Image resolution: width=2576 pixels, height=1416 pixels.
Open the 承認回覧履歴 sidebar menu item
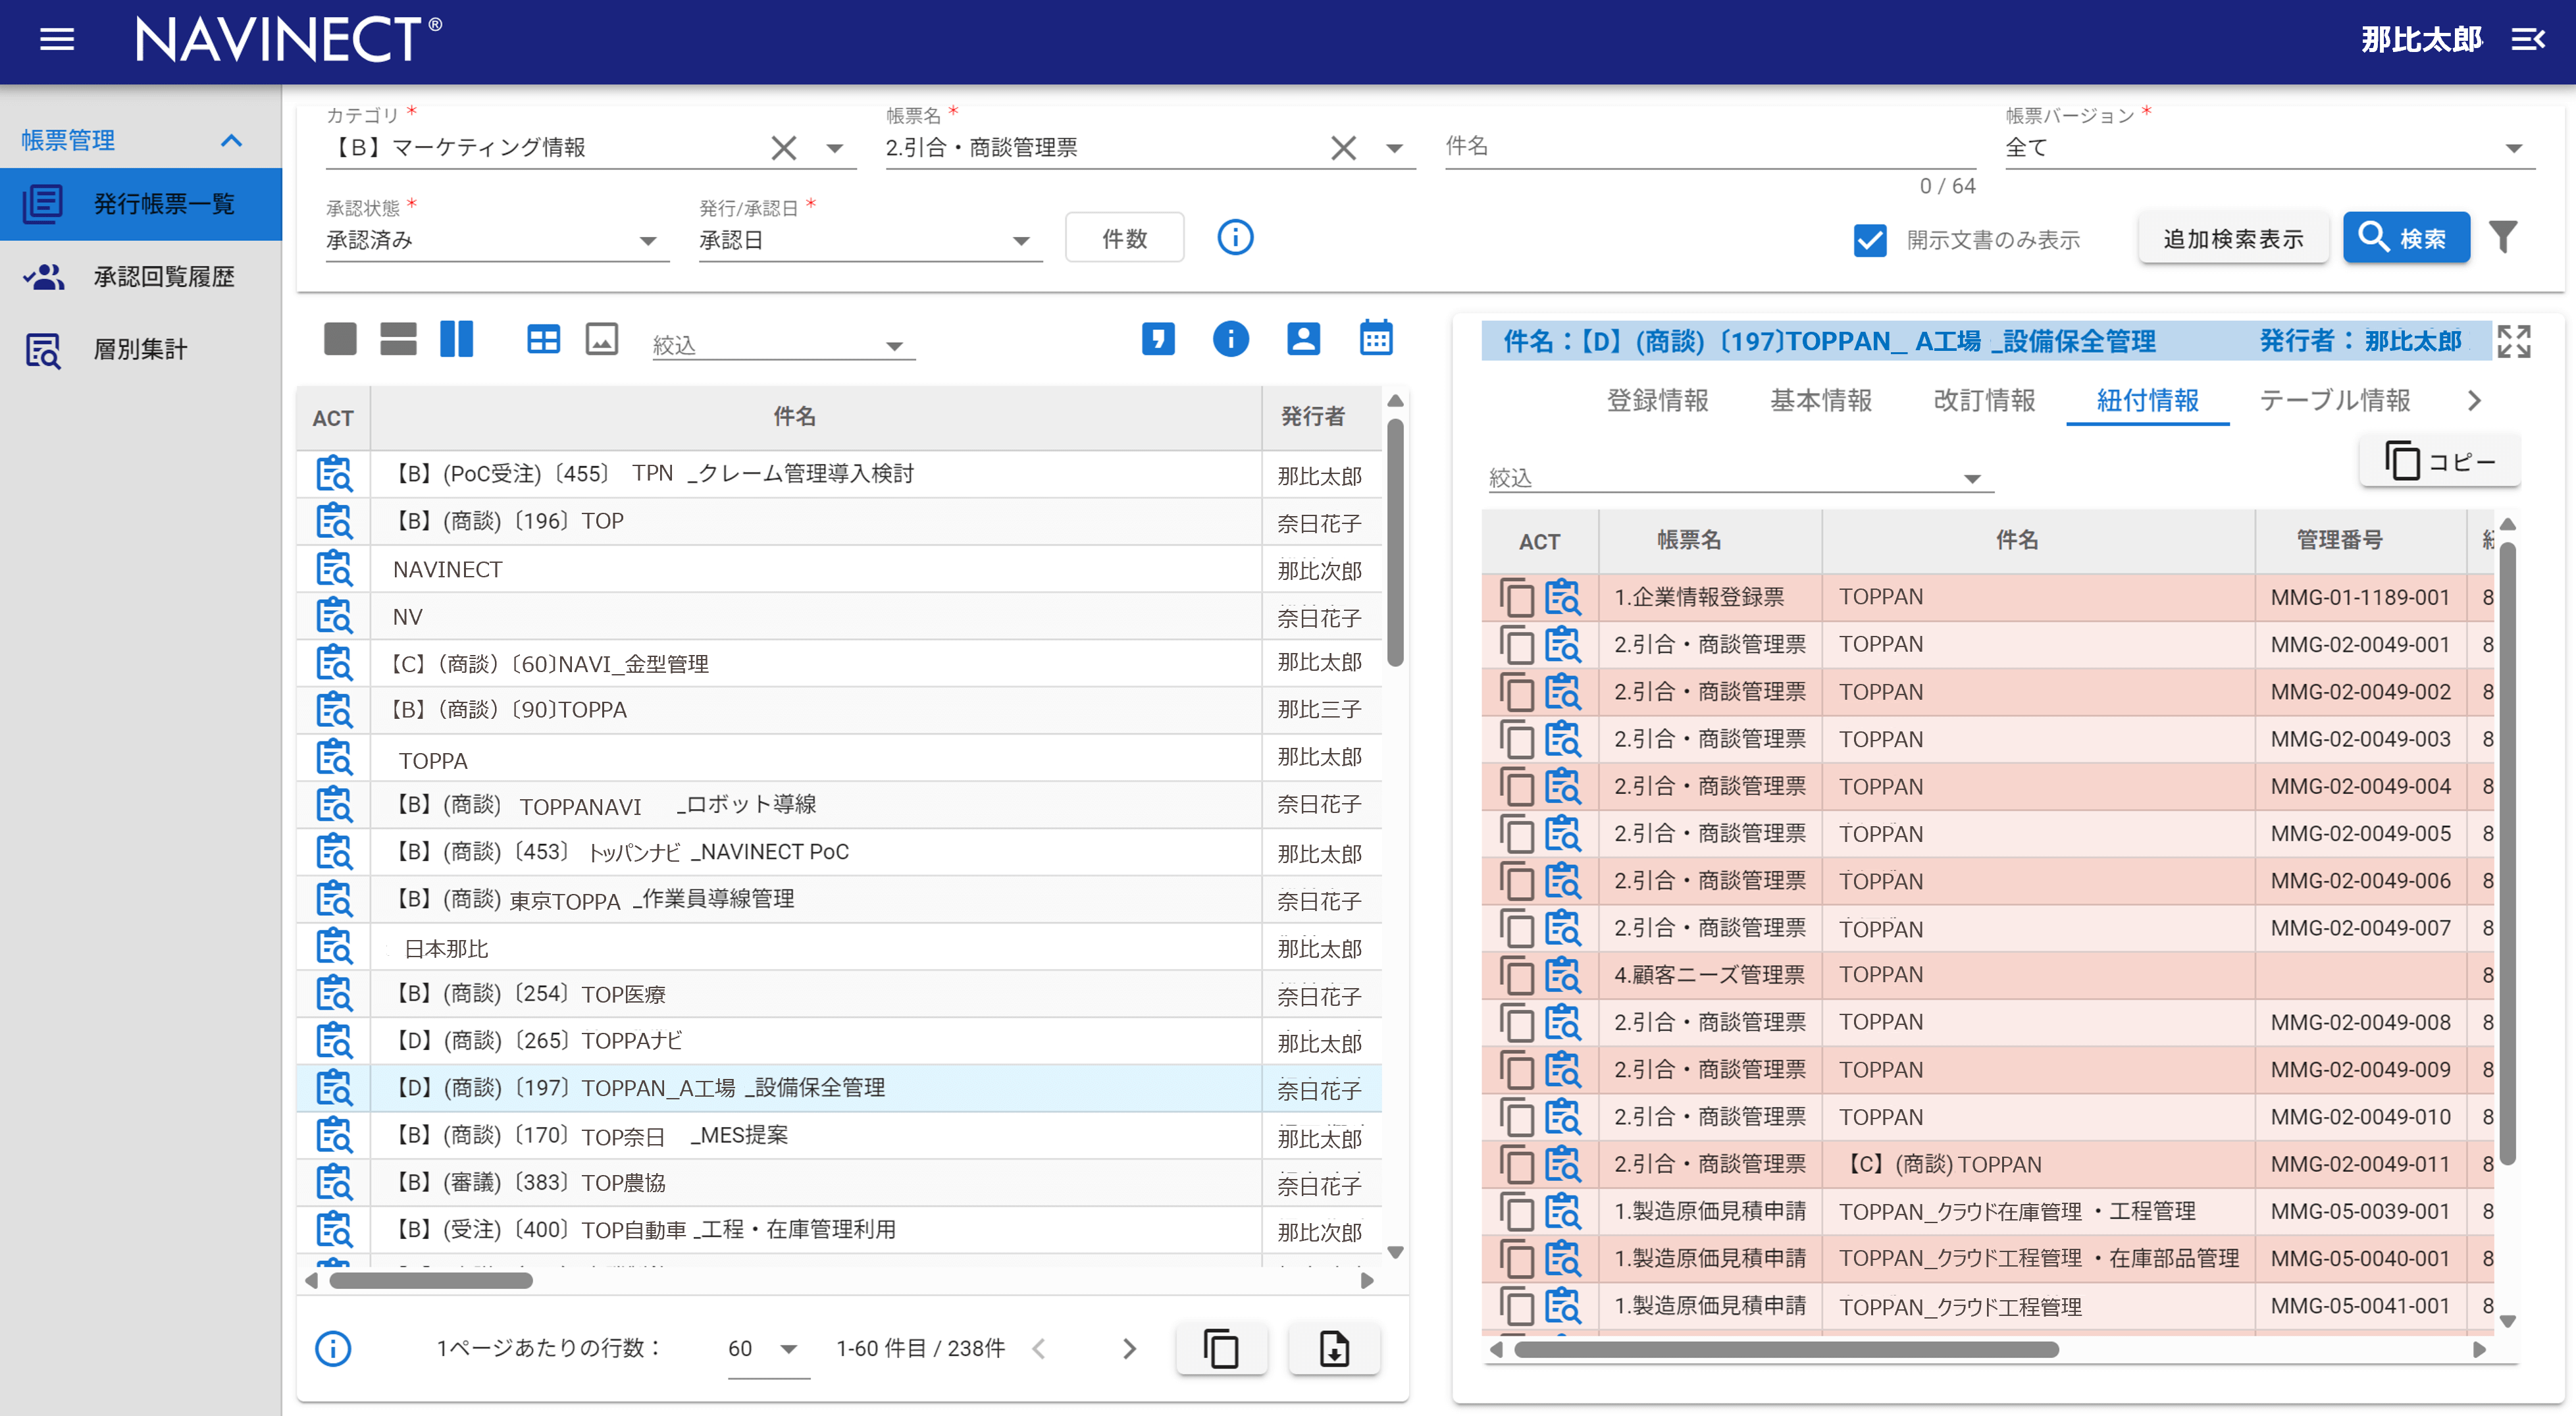(x=163, y=276)
